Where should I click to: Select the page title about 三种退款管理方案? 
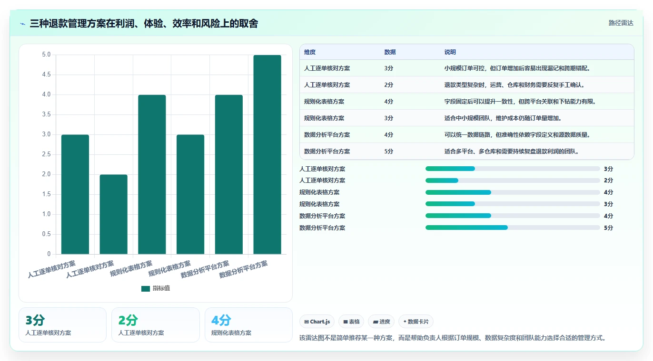(x=144, y=23)
